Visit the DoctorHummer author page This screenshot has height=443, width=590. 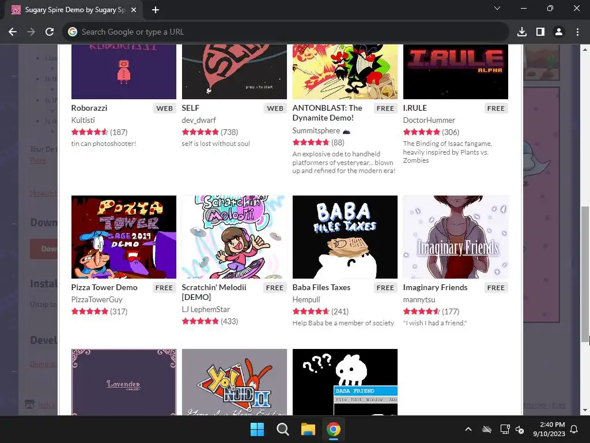coord(429,120)
